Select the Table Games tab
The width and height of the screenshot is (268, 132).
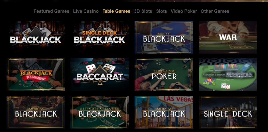(116, 11)
